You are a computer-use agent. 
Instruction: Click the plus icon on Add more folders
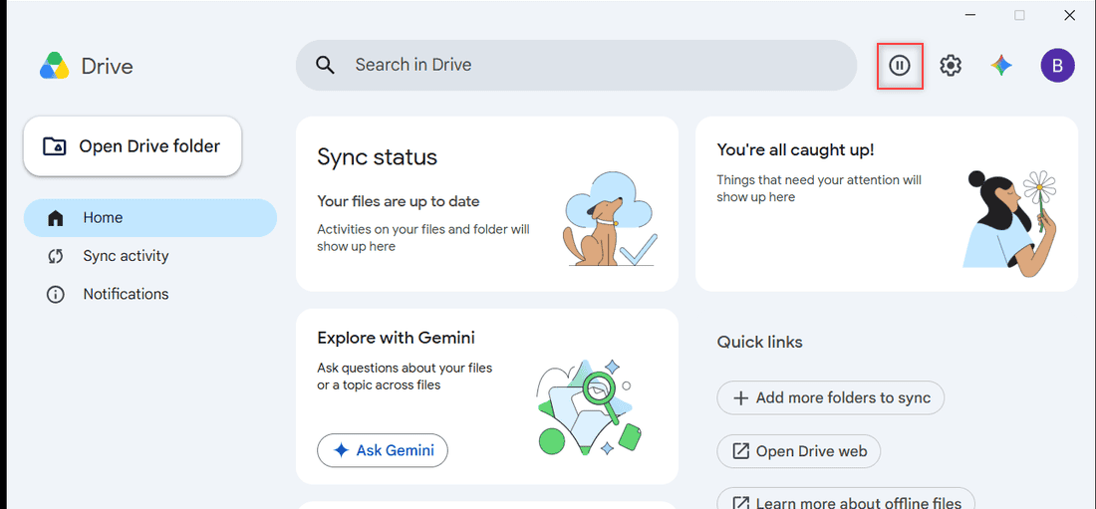740,398
